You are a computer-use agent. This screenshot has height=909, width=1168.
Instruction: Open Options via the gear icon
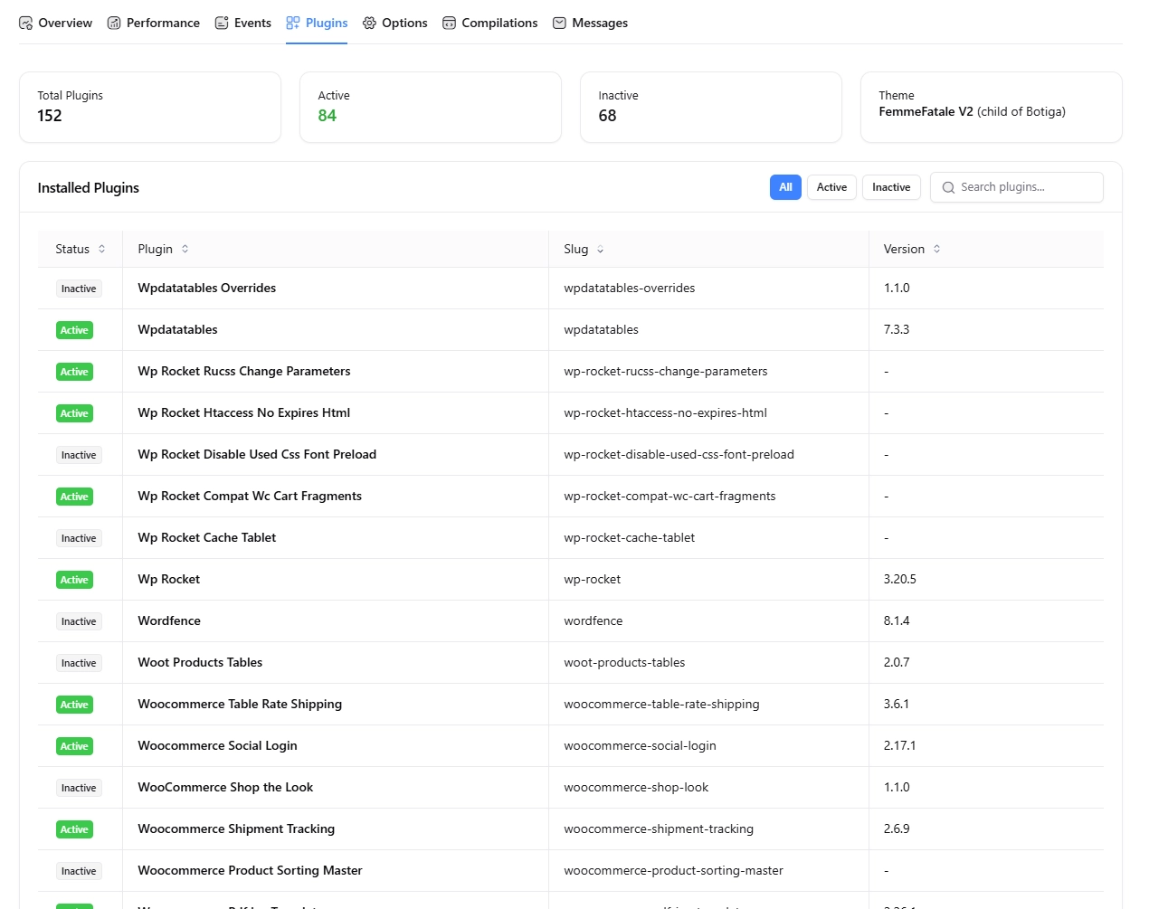coord(368,22)
